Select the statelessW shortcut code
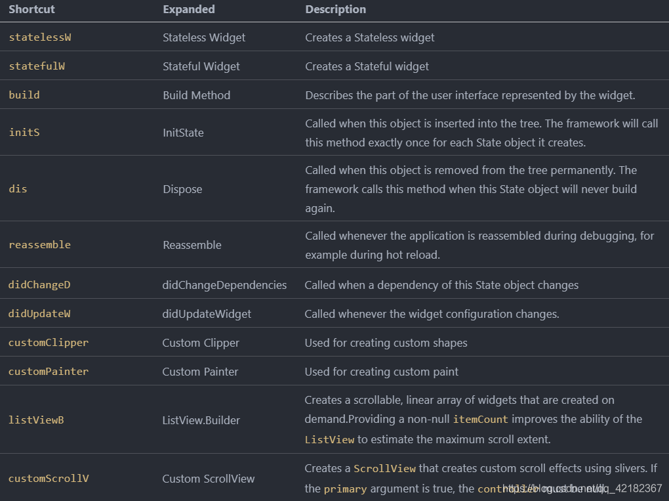Viewport: 669px width, 501px height. (40, 37)
